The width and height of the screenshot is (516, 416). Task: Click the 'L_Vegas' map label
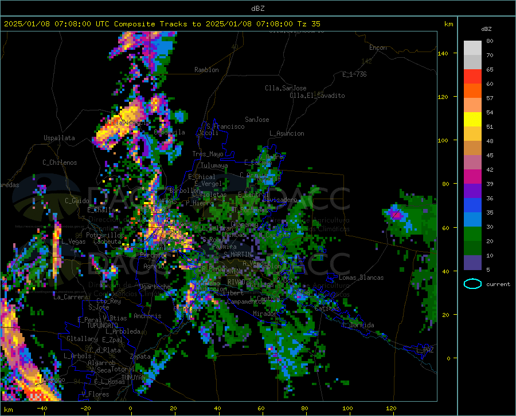[x=73, y=241]
